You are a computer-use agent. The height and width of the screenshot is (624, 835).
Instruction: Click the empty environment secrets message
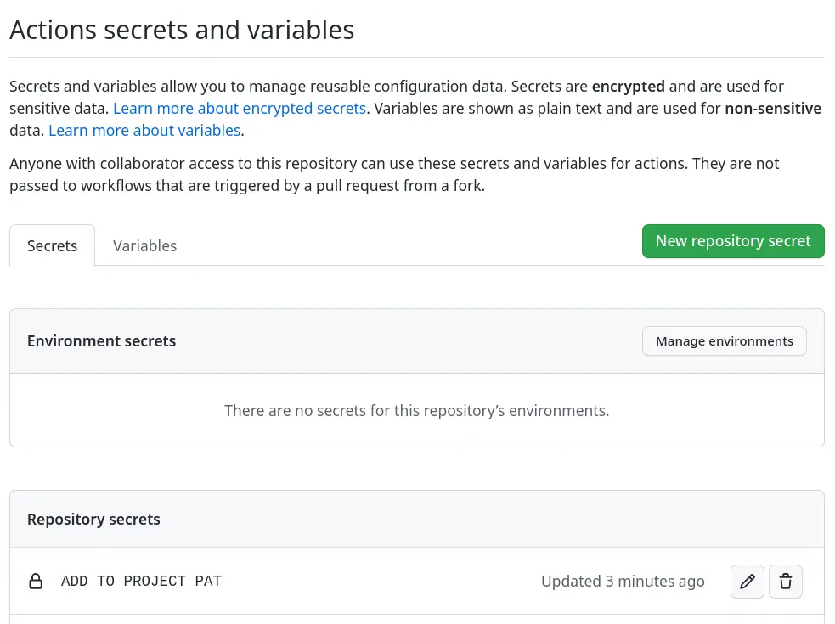tap(416, 410)
